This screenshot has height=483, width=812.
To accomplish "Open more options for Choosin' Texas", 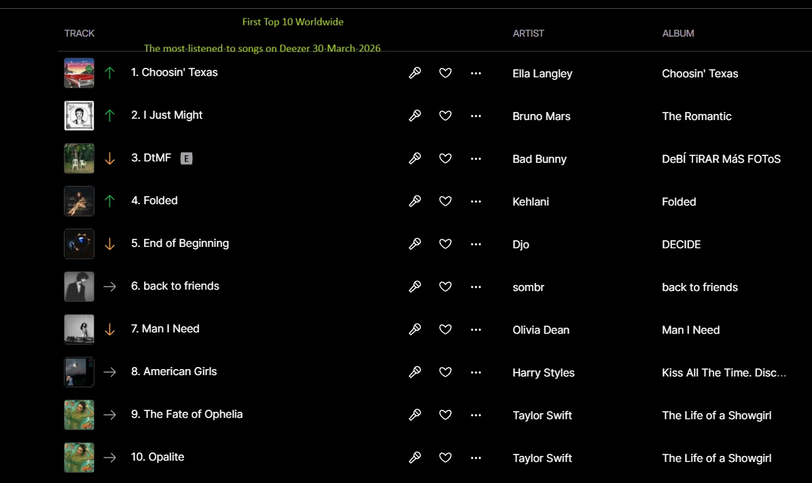I will (x=476, y=73).
